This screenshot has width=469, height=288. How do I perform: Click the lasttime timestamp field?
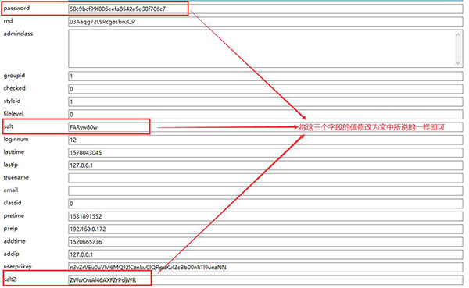[x=266, y=153]
